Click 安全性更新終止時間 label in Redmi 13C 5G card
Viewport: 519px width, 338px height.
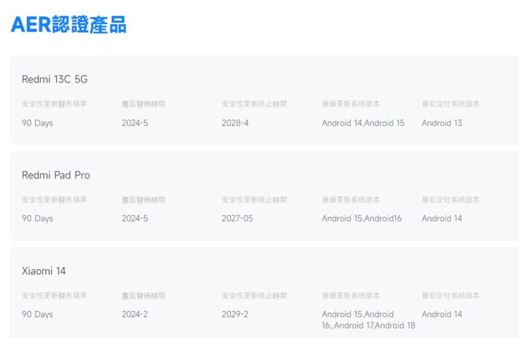tap(254, 104)
